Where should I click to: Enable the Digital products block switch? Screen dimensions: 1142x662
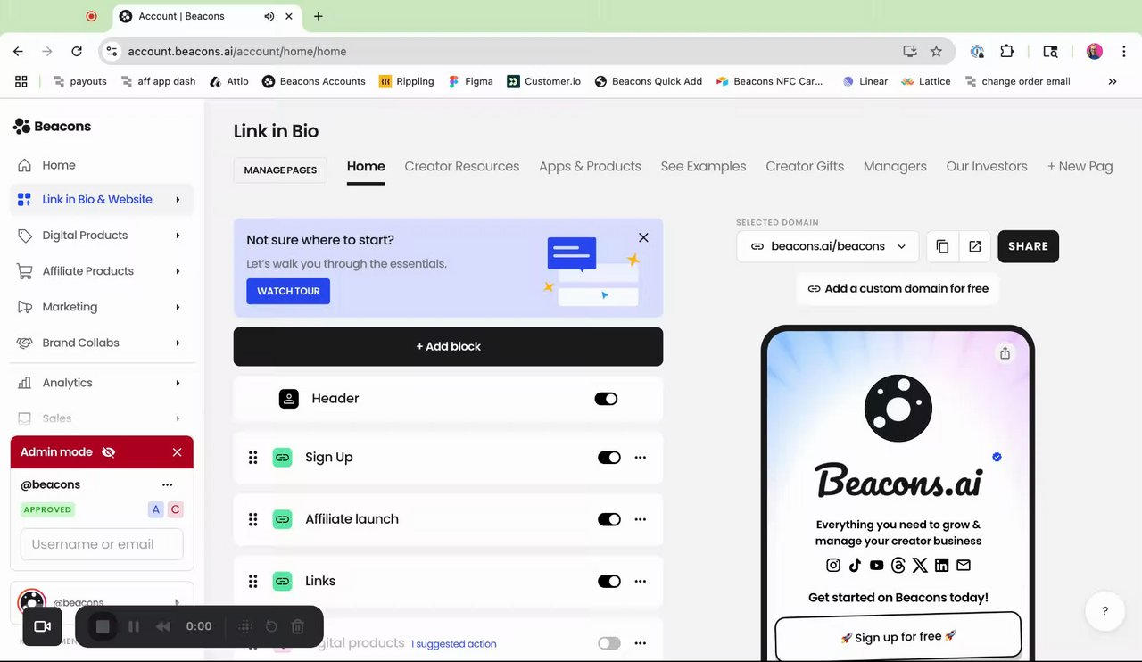(x=609, y=643)
